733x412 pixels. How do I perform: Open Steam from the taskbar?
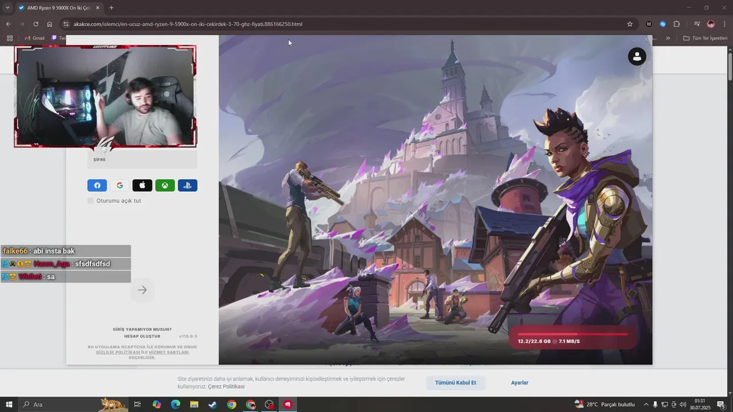pos(212,405)
